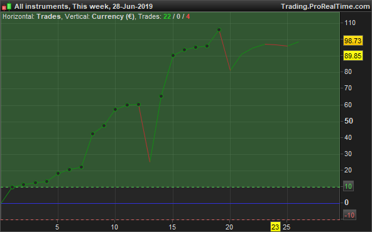The height and width of the screenshot is (232, 372).
Task: Click the highlighted 23 marker on the trades axis
Action: pyautogui.click(x=275, y=227)
